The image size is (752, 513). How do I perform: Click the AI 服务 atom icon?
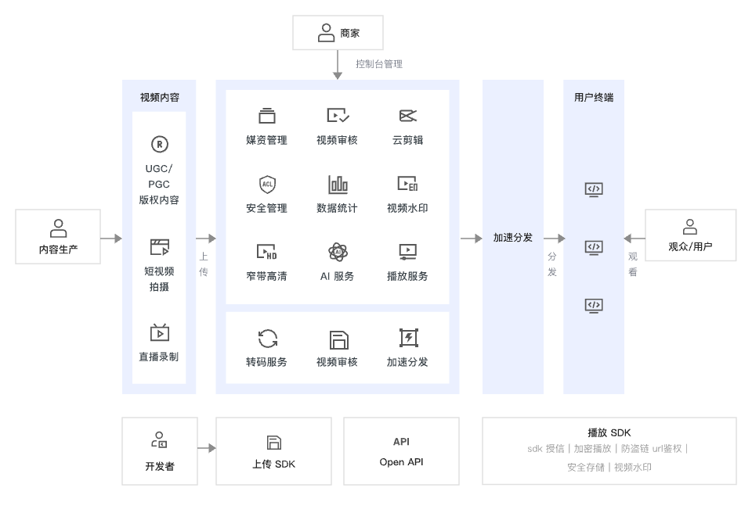pos(338,253)
